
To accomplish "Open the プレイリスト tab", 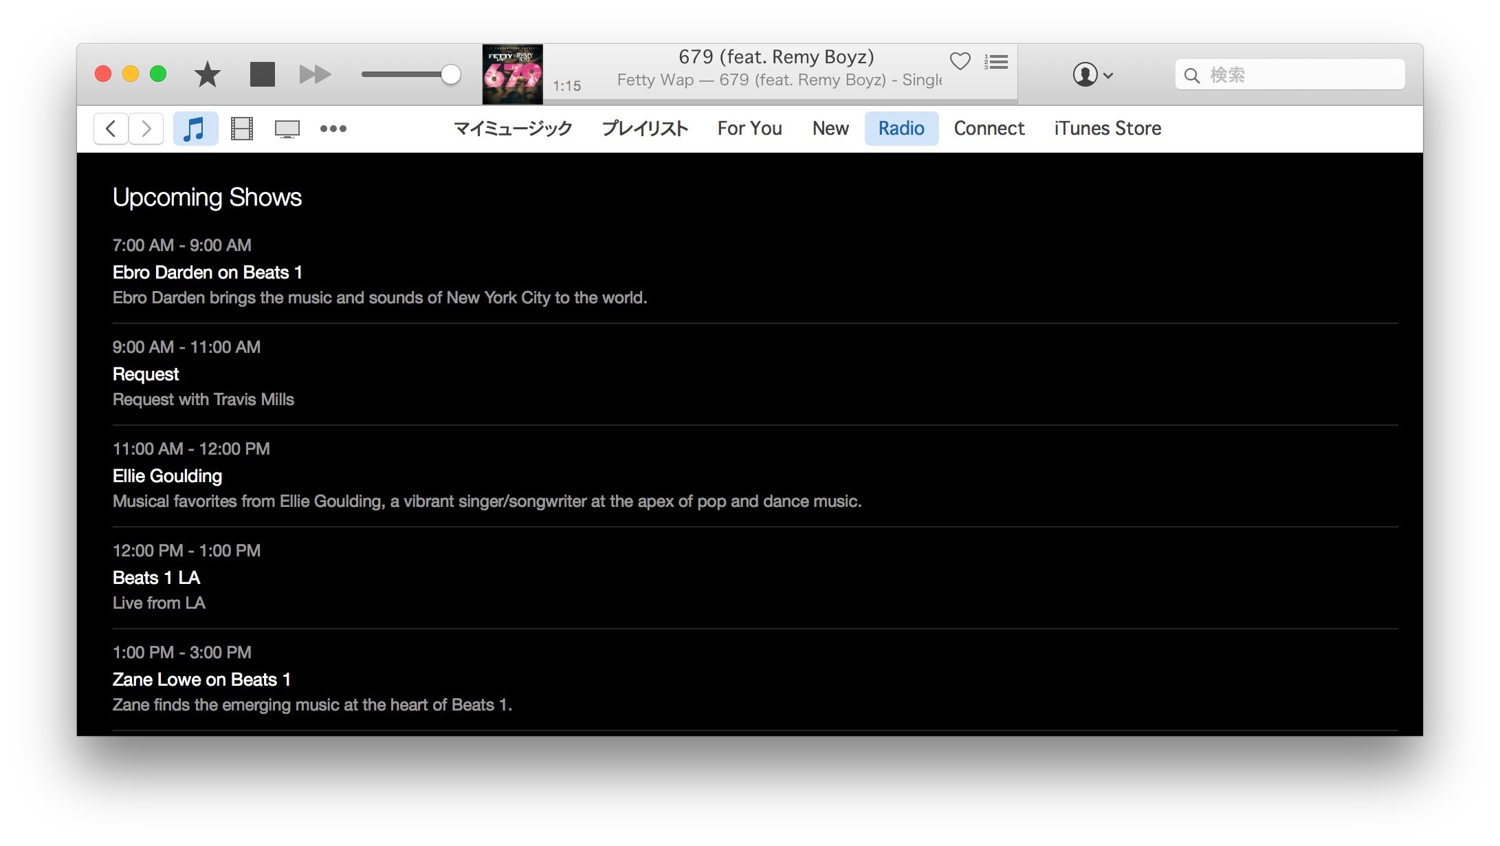I will coord(644,129).
